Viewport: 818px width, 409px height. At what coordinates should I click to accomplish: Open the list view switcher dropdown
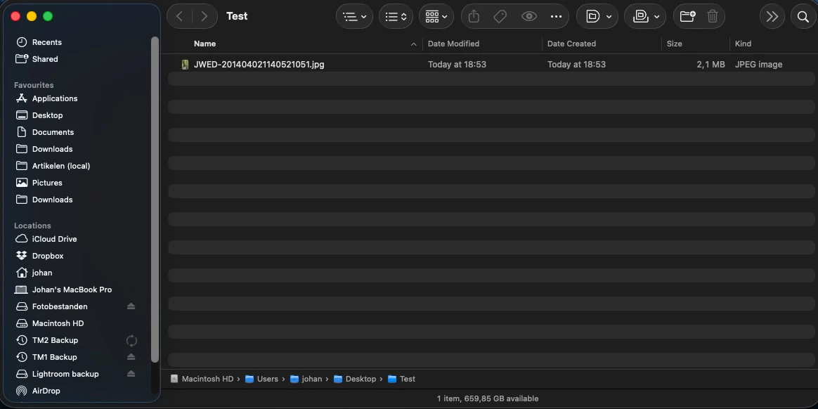396,16
